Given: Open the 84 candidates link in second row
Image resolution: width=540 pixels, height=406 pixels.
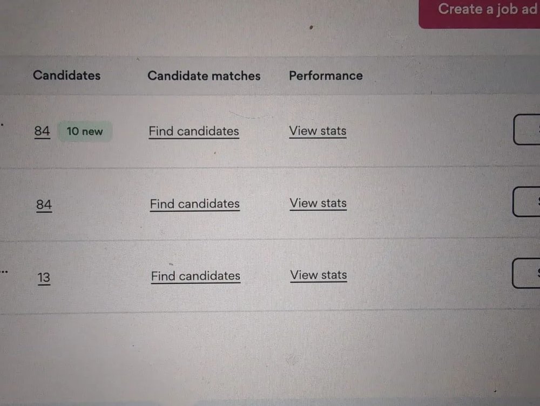Looking at the screenshot, I should click(x=44, y=204).
